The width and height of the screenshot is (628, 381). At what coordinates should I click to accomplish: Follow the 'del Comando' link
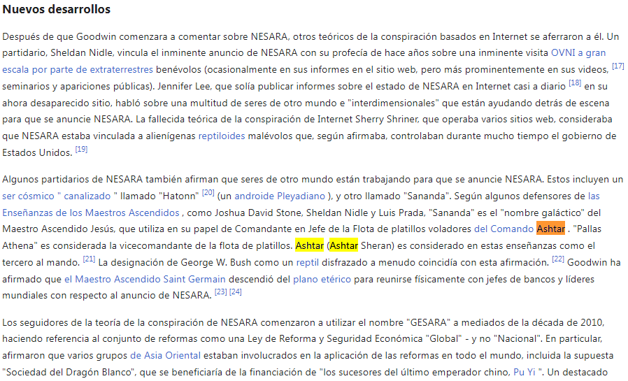504,229
